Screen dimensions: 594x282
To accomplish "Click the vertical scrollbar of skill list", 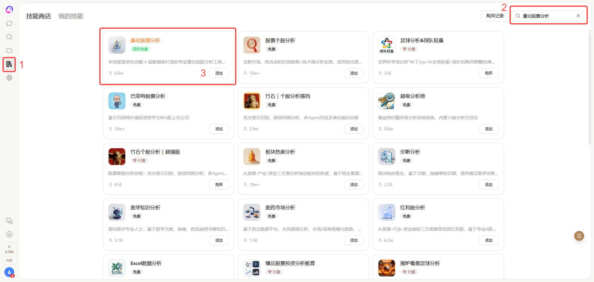I will 590,89.
